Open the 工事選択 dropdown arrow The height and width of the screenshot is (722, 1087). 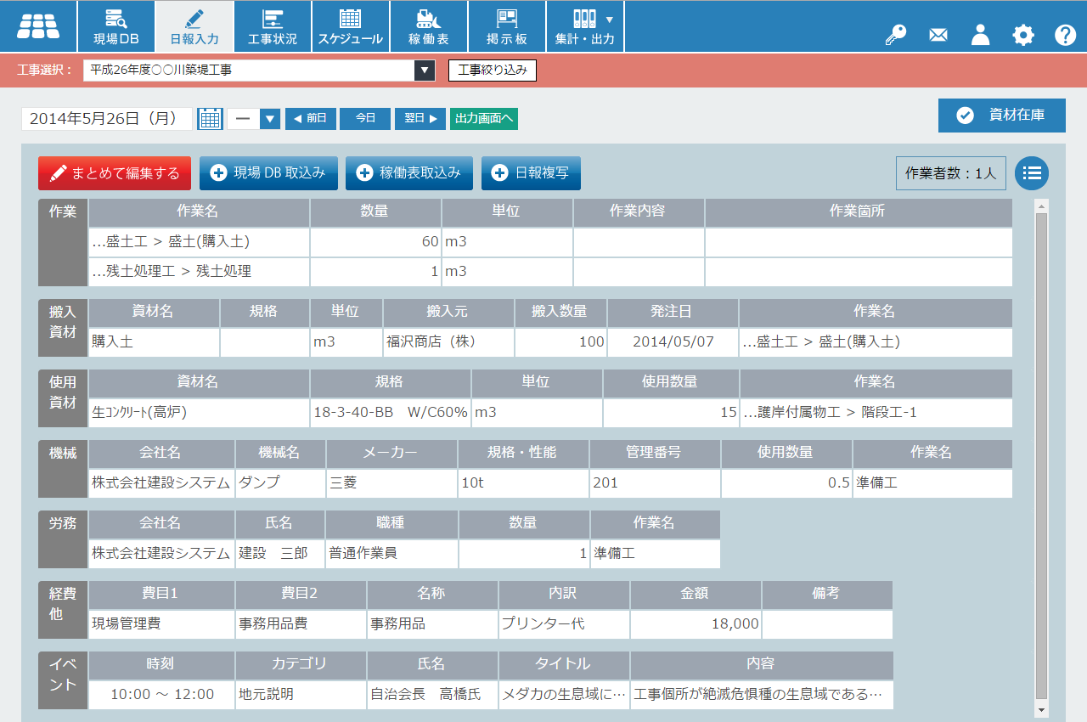click(x=425, y=71)
